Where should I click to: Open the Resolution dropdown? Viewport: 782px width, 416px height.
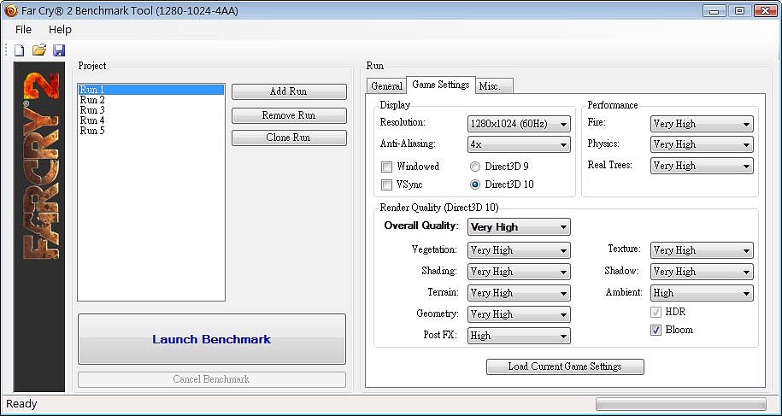pyautogui.click(x=519, y=124)
